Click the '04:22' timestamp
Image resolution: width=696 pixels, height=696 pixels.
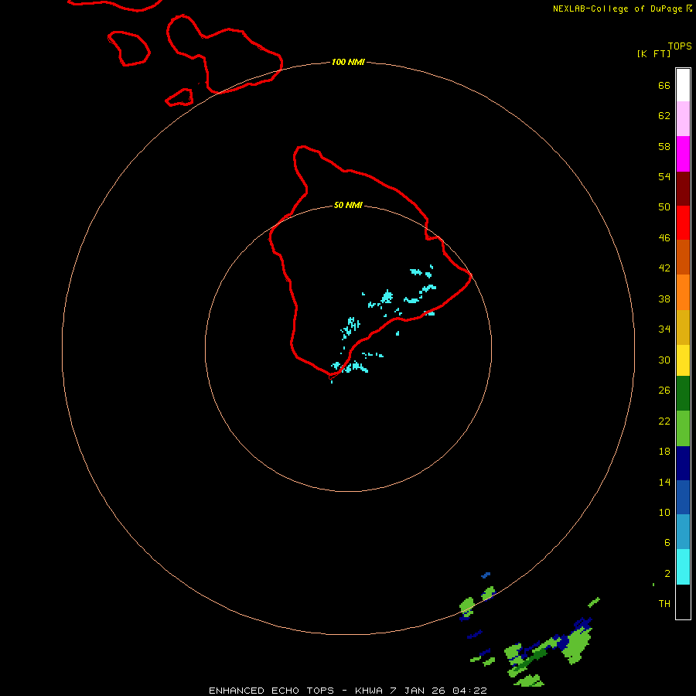click(469, 691)
